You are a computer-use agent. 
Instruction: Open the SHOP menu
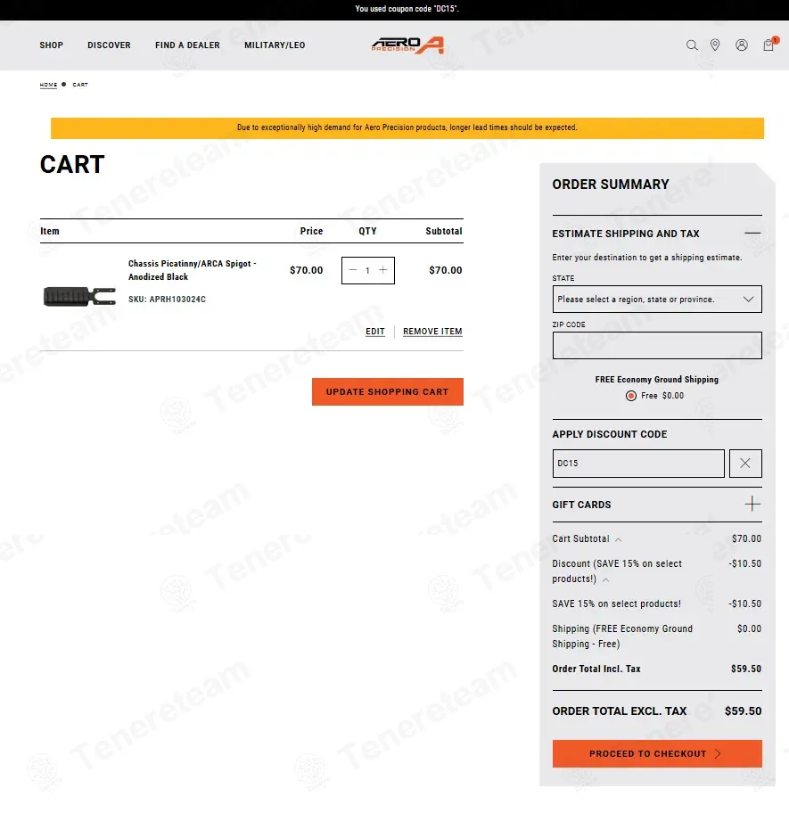[52, 45]
